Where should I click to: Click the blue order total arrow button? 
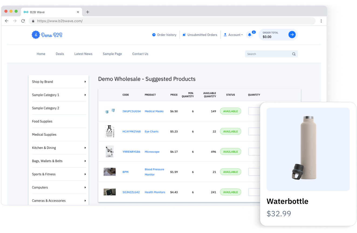pos(292,35)
